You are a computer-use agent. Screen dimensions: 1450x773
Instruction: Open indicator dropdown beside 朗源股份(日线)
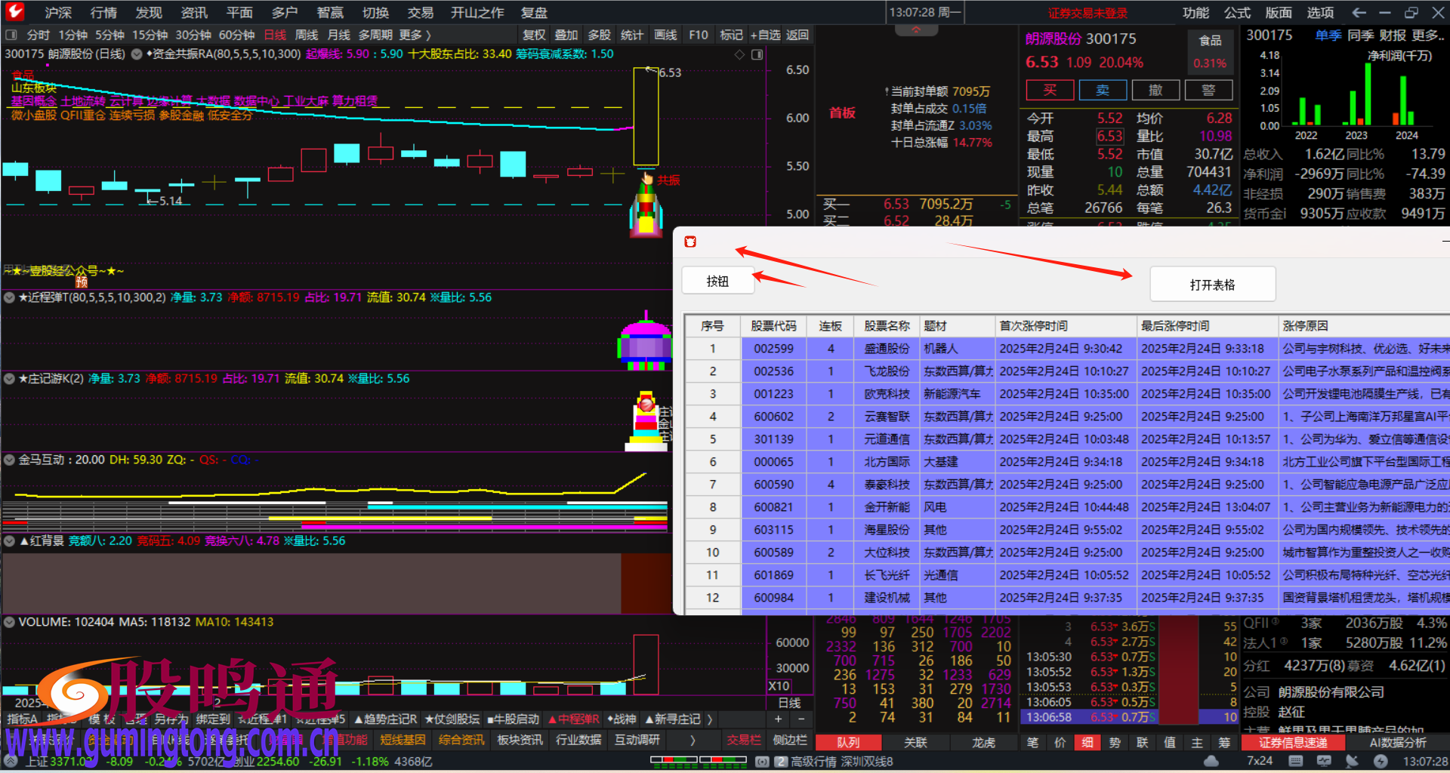pos(137,54)
